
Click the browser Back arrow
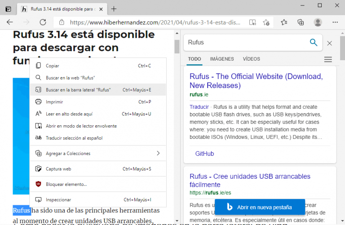pos(10,22)
